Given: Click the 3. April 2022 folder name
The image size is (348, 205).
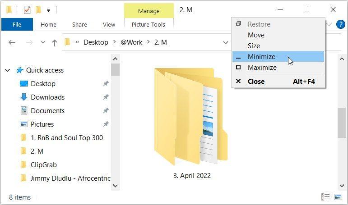Looking at the screenshot, I should pyautogui.click(x=192, y=176).
